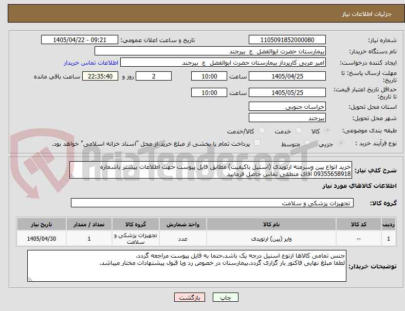Screen dimensions: 405x311
Task: Click the واحد شمارش column header
Action: point(183,224)
